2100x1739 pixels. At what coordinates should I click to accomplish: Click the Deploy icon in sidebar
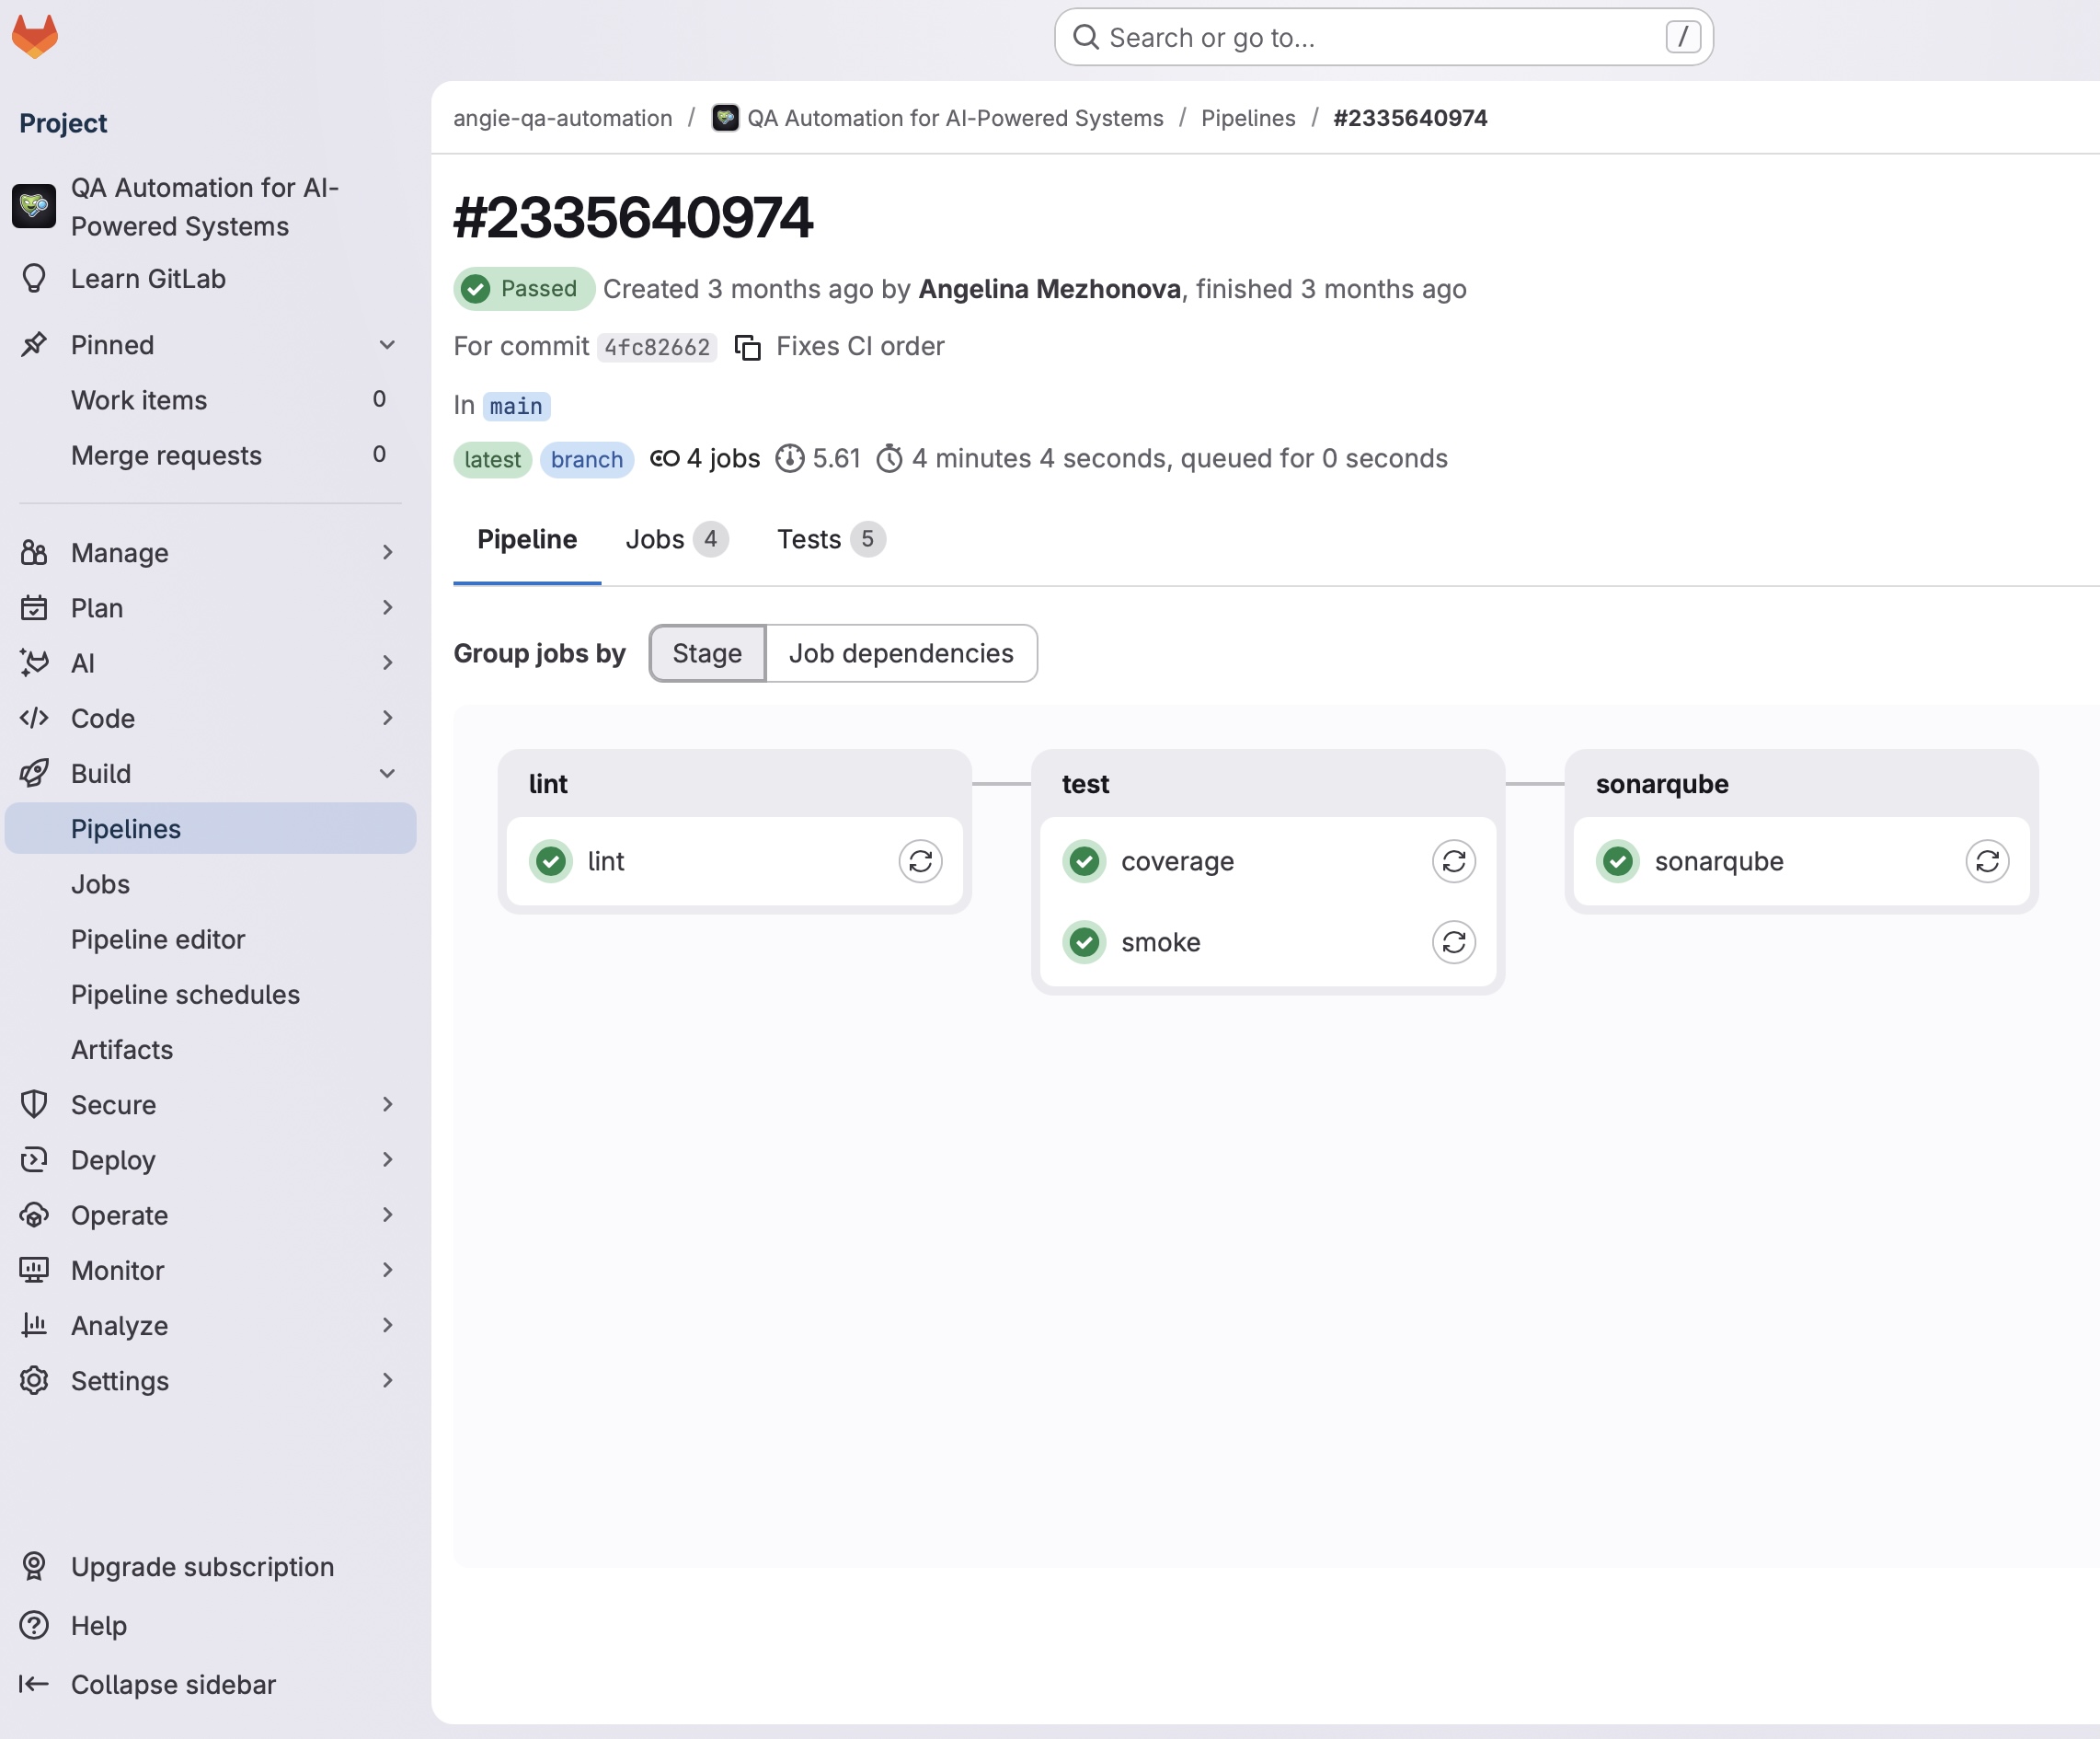pyautogui.click(x=34, y=1160)
